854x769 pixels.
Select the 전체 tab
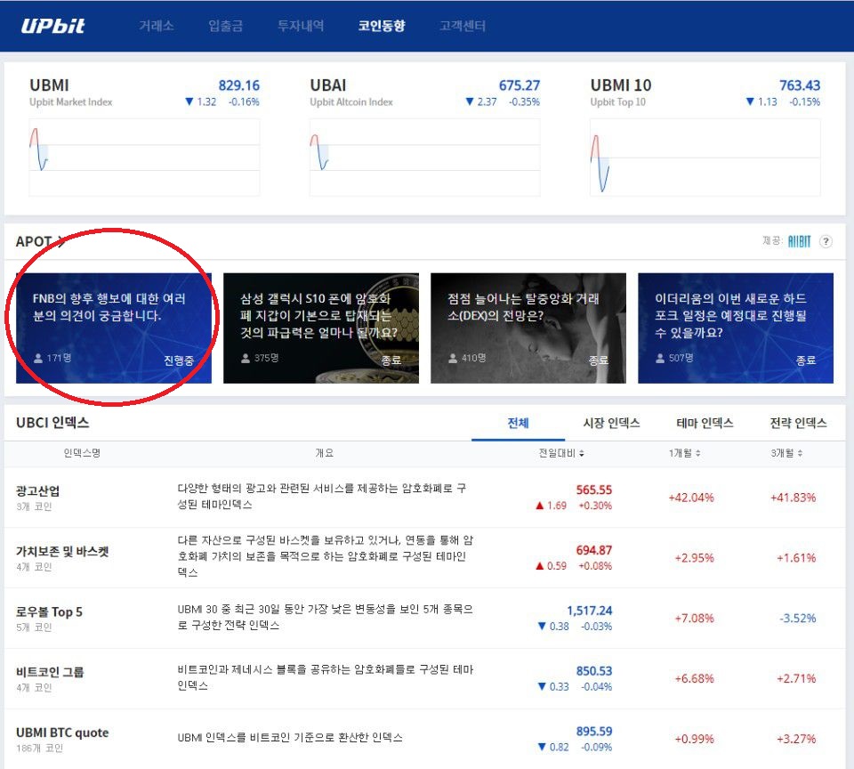pos(518,423)
